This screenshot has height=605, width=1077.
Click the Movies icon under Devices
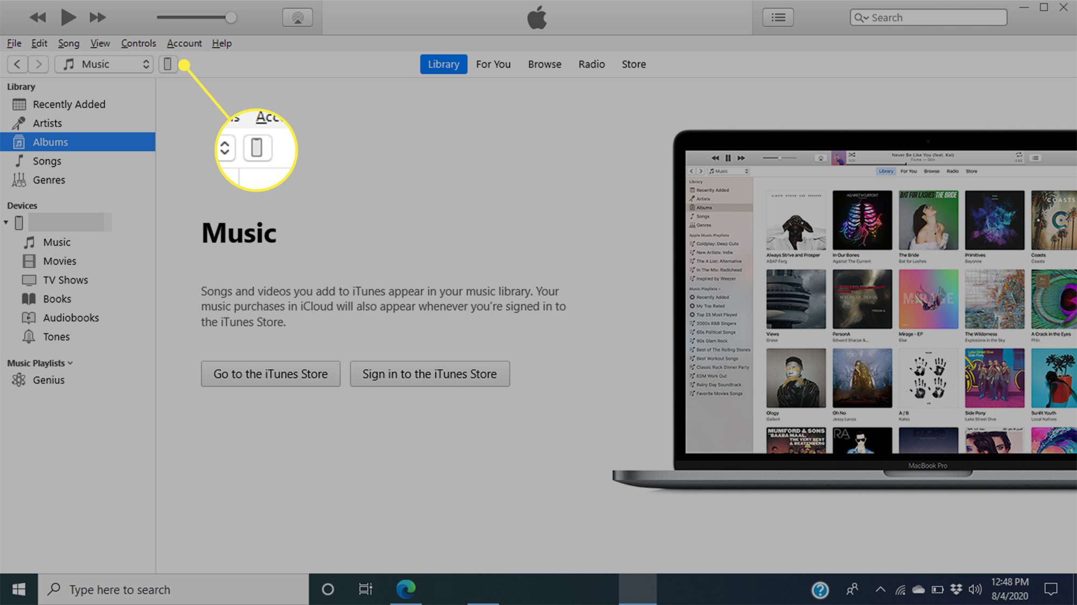pos(30,261)
